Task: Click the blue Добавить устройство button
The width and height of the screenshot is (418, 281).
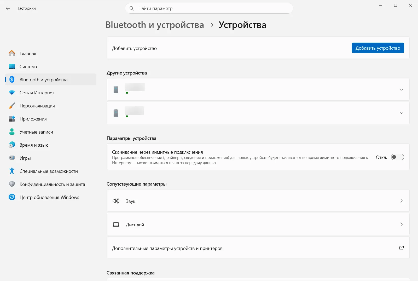Action: (x=378, y=48)
